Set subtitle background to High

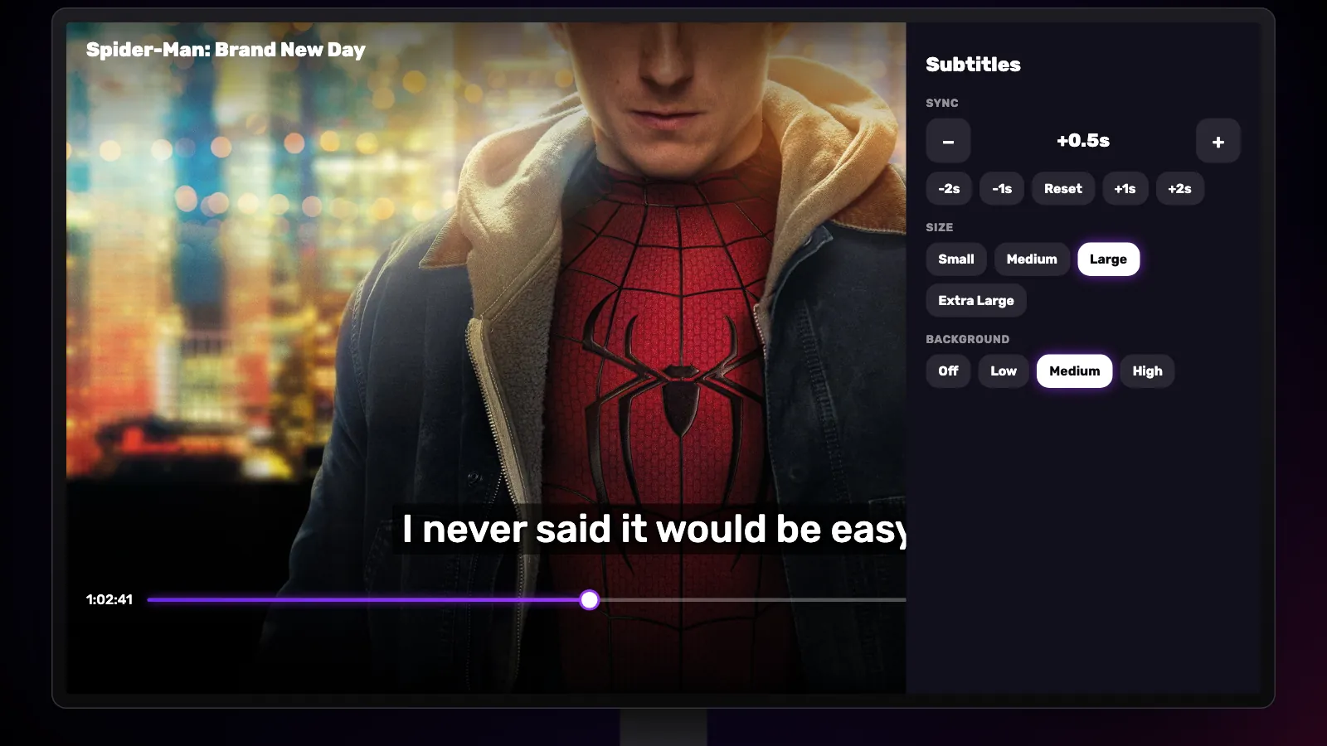[x=1147, y=371]
